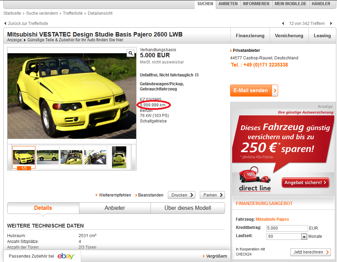The image size is (337, 262).
Task: Go to previous result with left arrow
Action: pos(283,24)
